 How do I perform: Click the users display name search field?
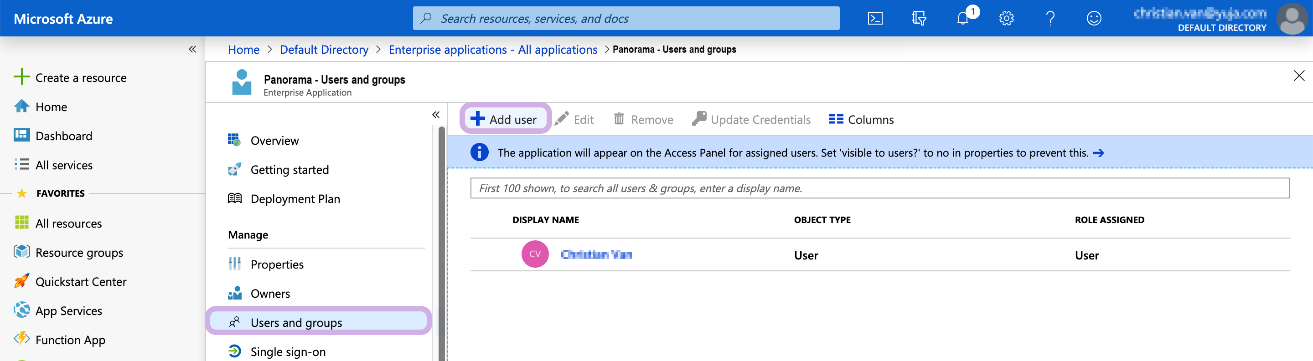point(879,188)
